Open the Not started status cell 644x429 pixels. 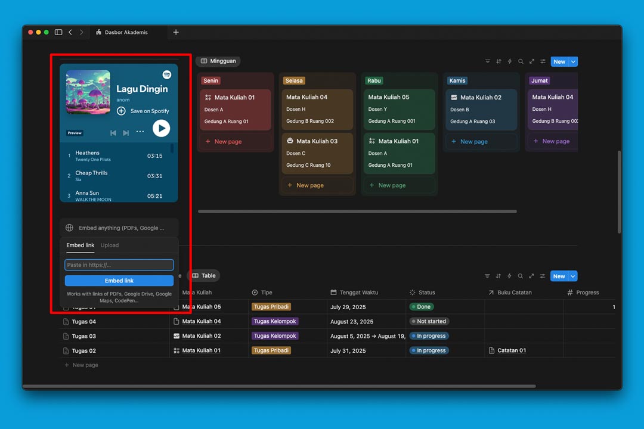coord(429,321)
